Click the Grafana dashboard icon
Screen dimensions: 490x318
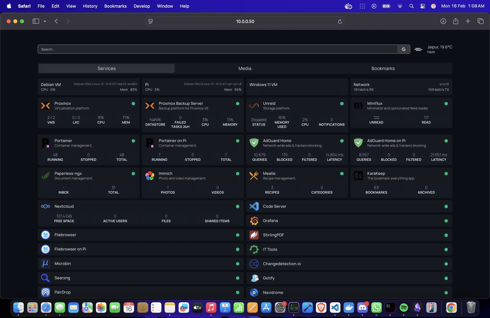(x=254, y=220)
